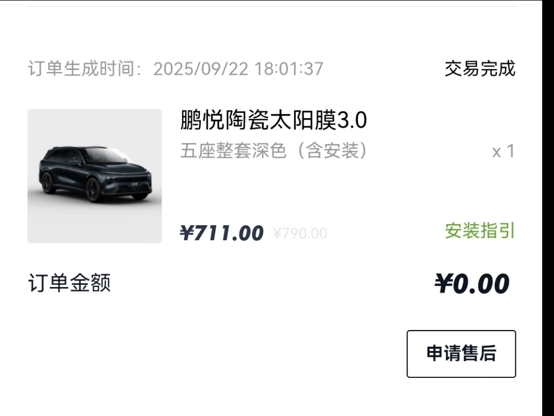The image size is (554, 416).
Task: Tap the 五座整套深色（含安装）spec text
Action: point(274,151)
